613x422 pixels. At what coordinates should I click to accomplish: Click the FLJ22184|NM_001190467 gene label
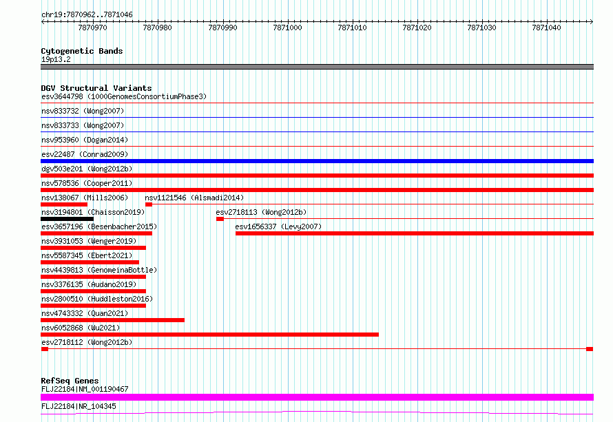[85, 389]
